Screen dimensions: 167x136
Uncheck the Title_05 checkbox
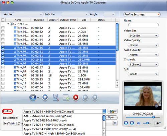[3, 59]
